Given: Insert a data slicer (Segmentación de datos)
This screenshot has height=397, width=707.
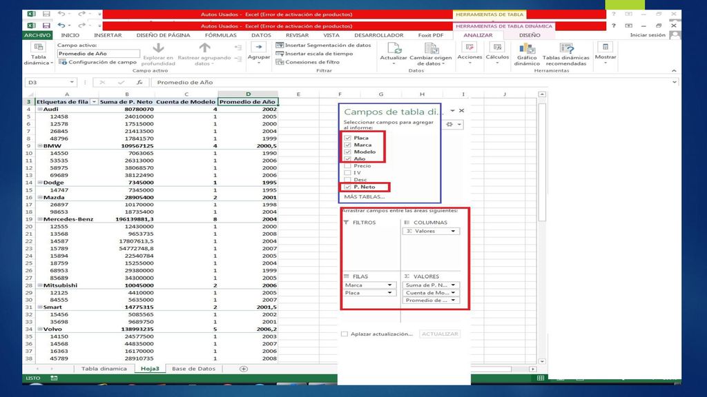Looking at the screenshot, I should (x=323, y=45).
